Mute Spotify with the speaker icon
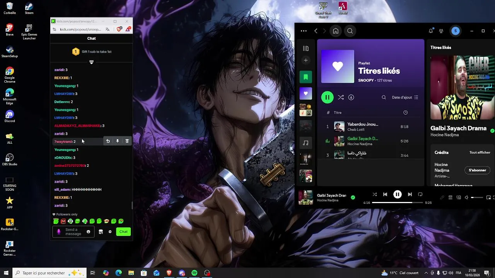The width and height of the screenshot is (495, 278). point(466,198)
